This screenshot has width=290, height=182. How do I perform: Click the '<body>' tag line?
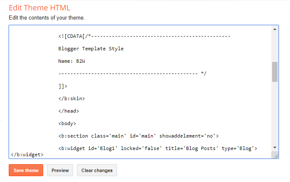coord(67,123)
